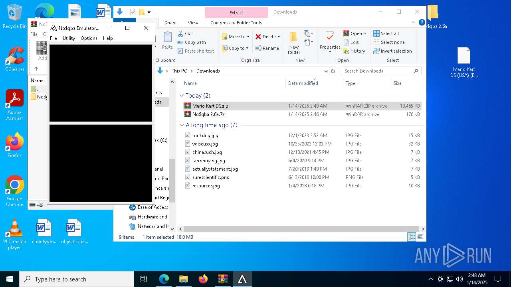Screen dimensions: 511x287
Task: Click Paste shortcut in ribbon
Action: click(196, 51)
